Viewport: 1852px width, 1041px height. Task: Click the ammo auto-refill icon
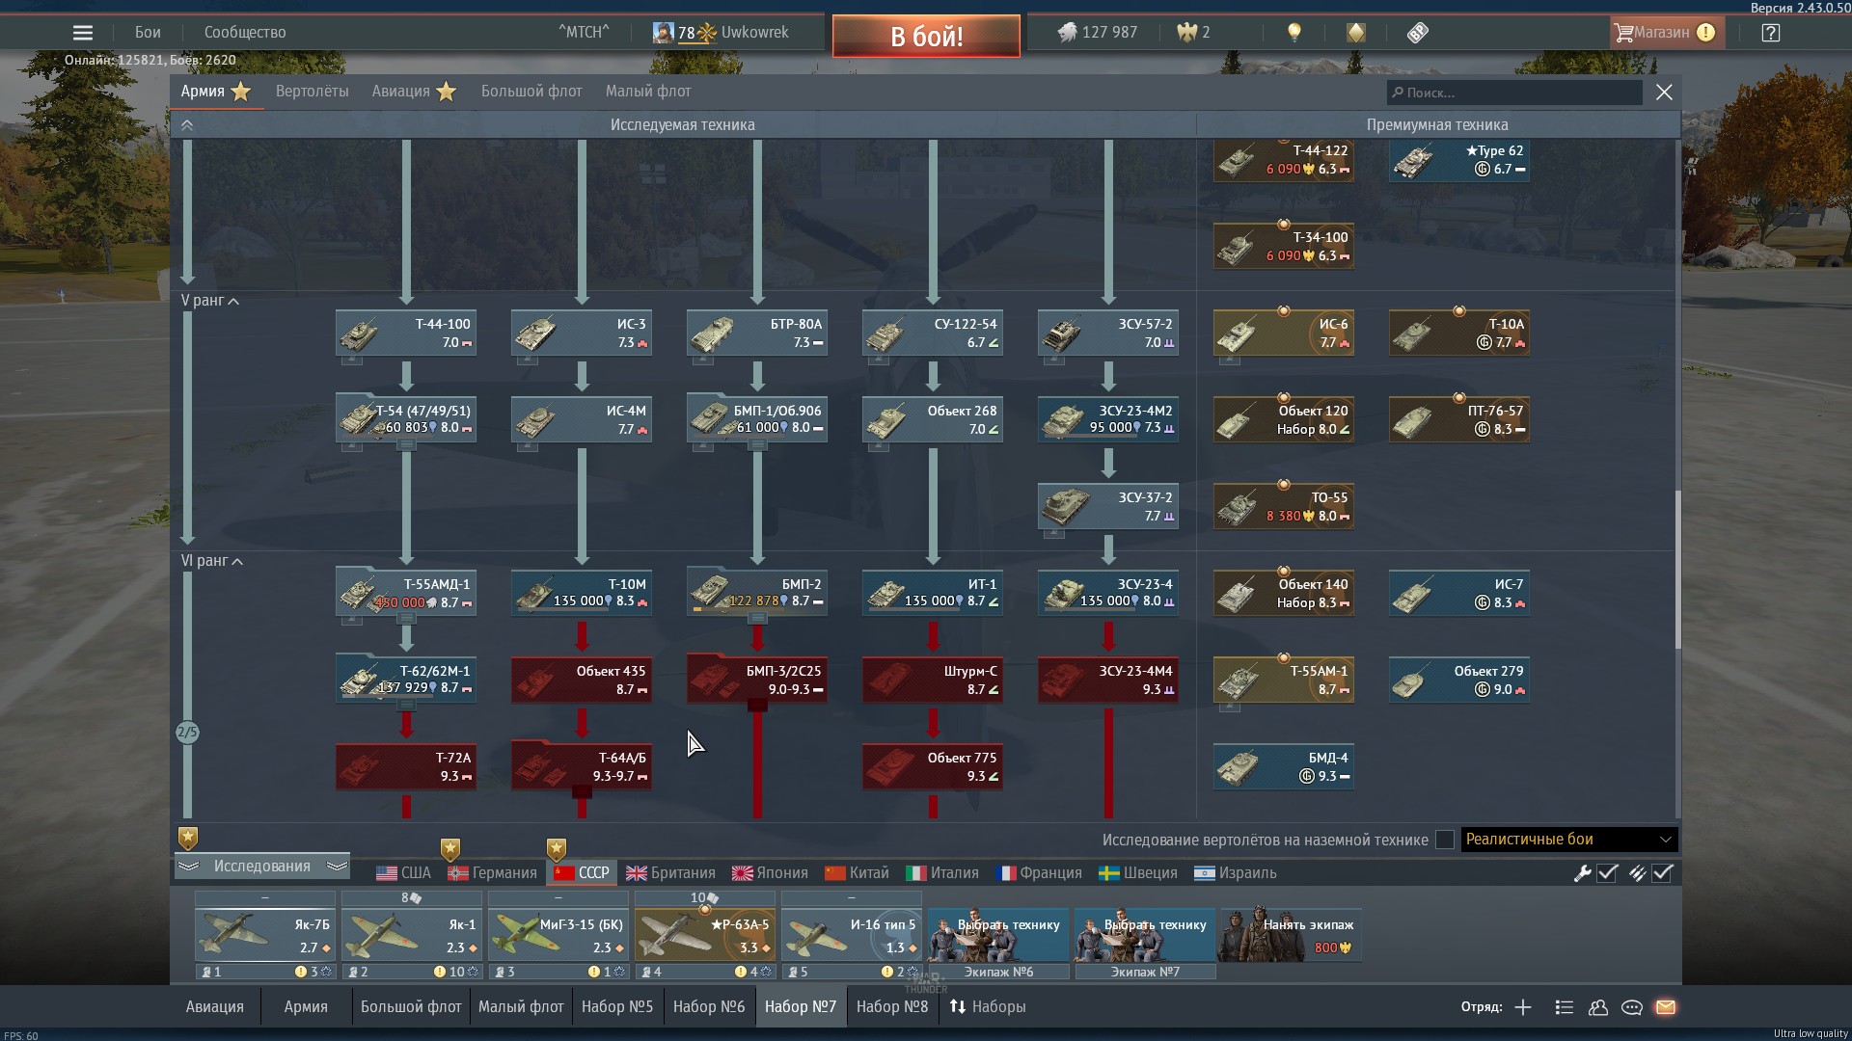click(x=1637, y=873)
